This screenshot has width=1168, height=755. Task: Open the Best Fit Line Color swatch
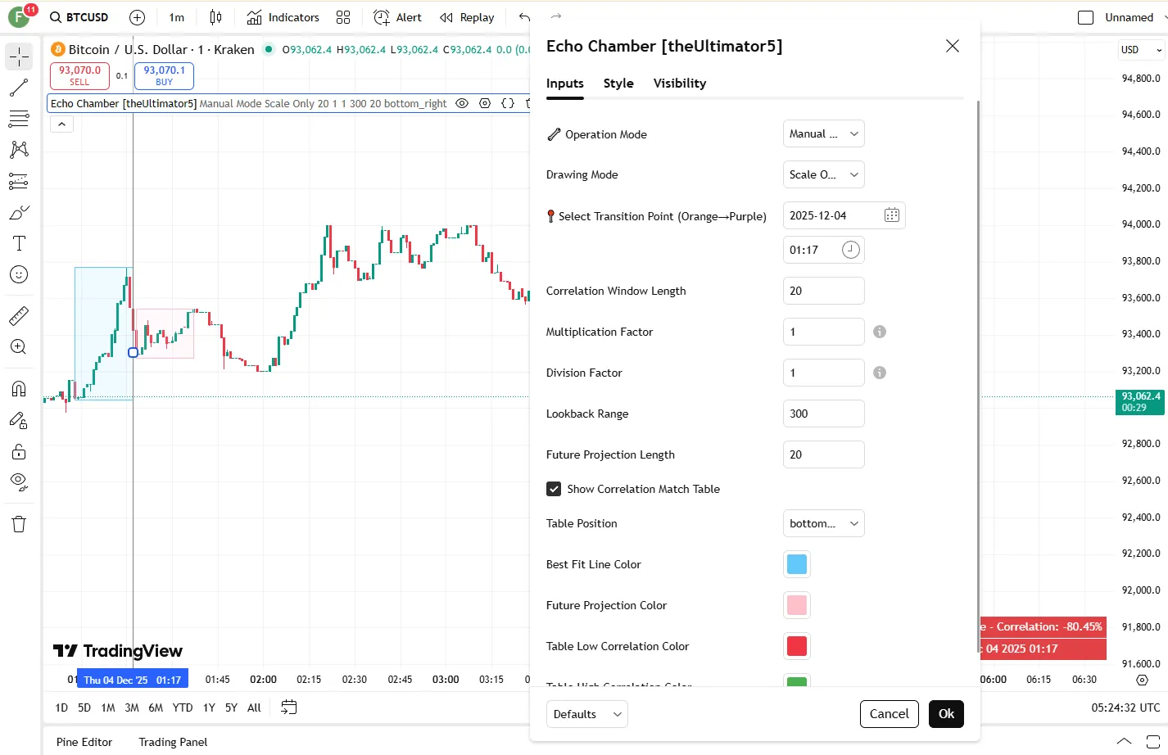pos(796,564)
